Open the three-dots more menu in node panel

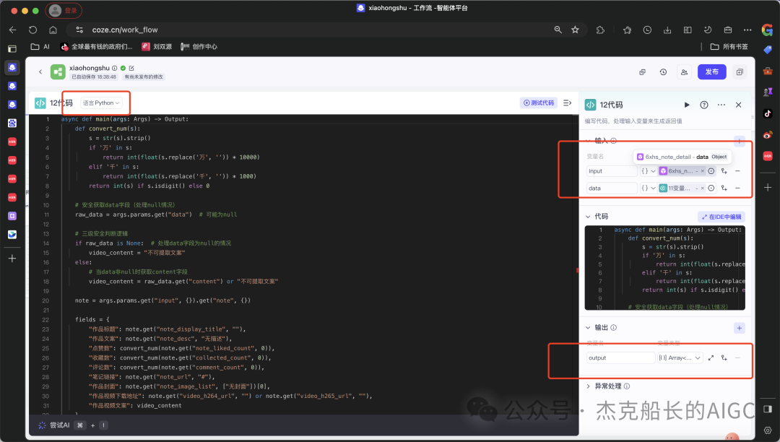(721, 105)
